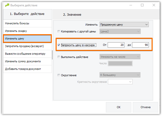162x116 pixels.
Task: Expand the 'Цена2' dropdown
Action: tap(120, 31)
